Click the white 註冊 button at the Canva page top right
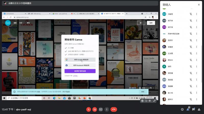204x114 pixels. [151, 23]
